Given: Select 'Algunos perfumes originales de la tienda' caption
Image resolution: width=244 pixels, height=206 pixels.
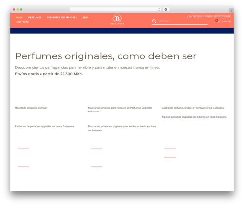Looking at the screenshot, I should coord(194,117).
